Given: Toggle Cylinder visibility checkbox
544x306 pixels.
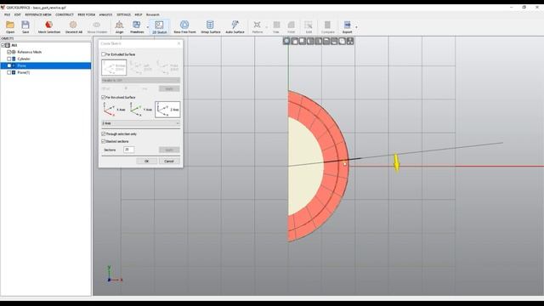Looking at the screenshot, I should coord(9,59).
